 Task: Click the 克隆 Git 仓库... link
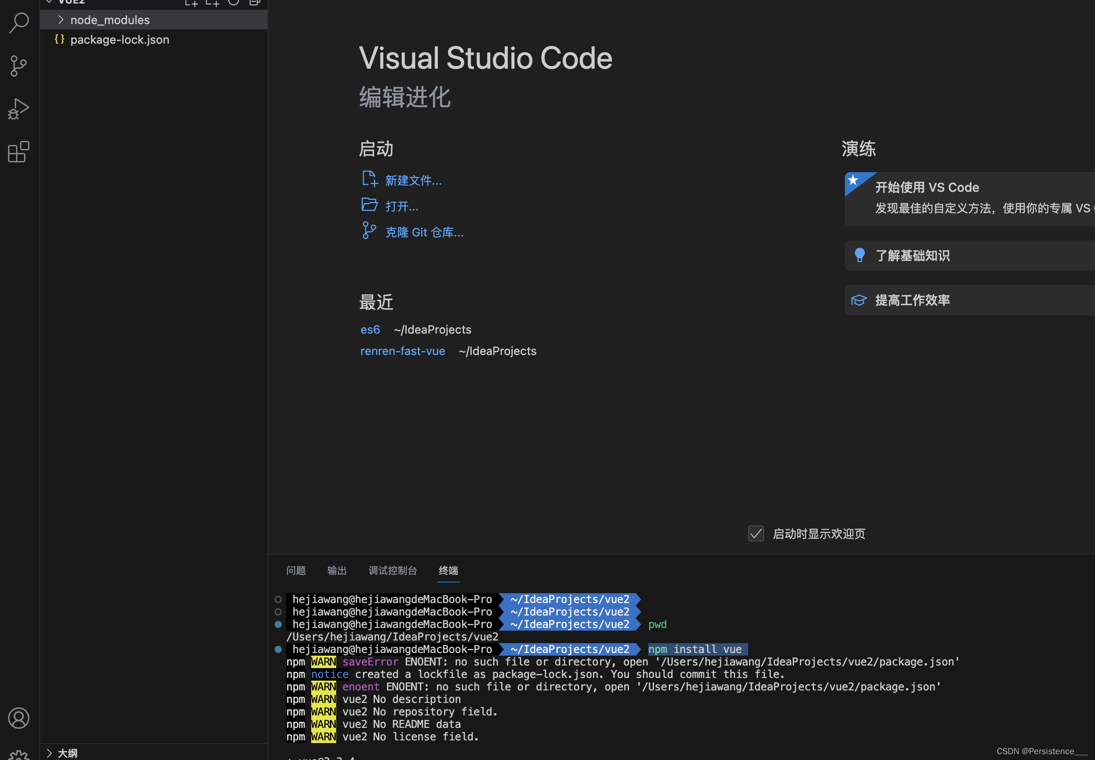coord(424,232)
